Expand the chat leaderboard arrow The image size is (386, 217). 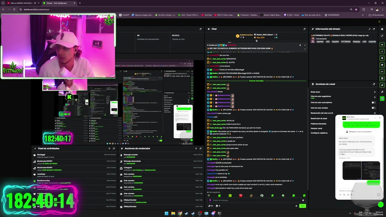click(x=257, y=41)
